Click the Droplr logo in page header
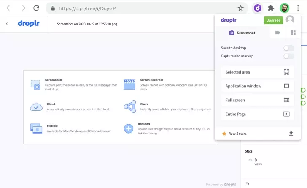The width and height of the screenshot is (307, 188). point(29,23)
